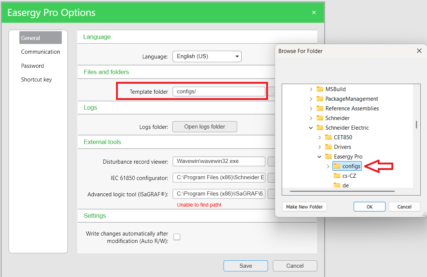The image size is (427, 277).
Task: Click the Drivers folder name
Action: point(342,147)
